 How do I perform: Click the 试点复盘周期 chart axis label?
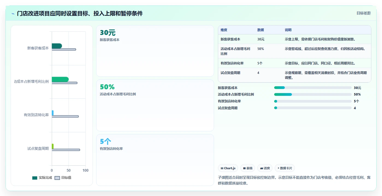38,149
